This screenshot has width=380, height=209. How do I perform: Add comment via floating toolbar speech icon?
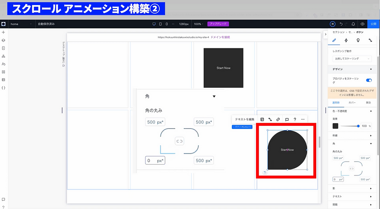287,119
